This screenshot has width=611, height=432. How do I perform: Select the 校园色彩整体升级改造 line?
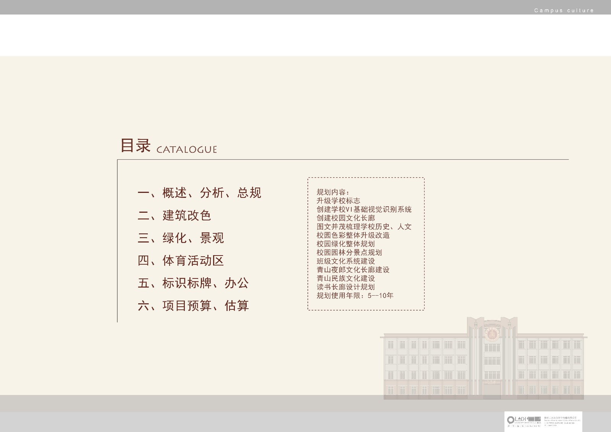click(353, 235)
